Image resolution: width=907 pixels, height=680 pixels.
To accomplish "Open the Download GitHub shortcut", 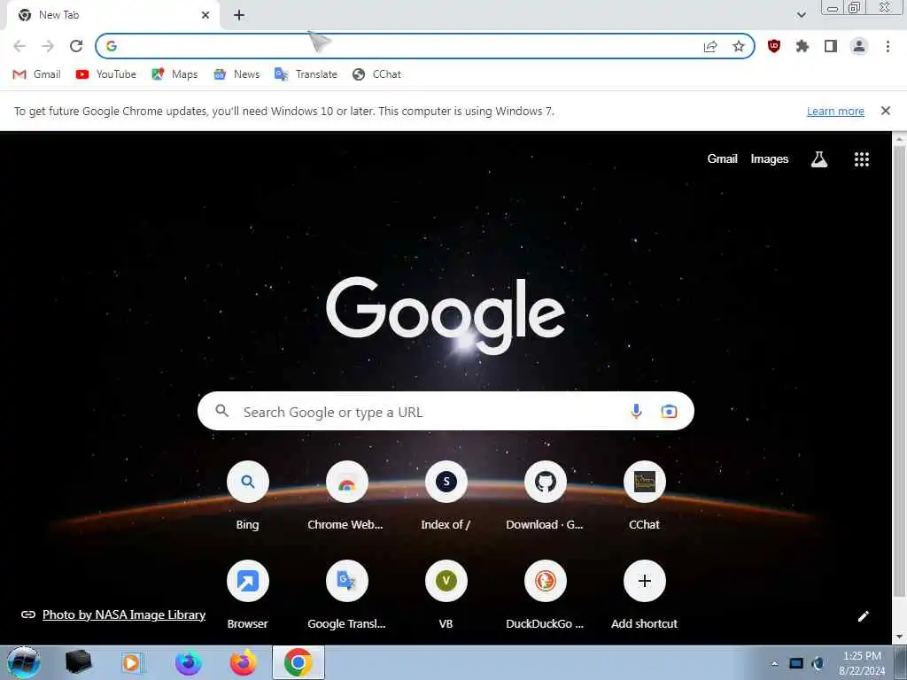I will [x=545, y=496].
